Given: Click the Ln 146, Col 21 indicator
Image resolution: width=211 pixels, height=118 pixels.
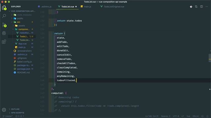Looking at the screenshot, I should 152,116.
